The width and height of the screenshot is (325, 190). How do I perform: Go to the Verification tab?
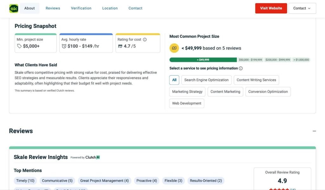[81, 8]
